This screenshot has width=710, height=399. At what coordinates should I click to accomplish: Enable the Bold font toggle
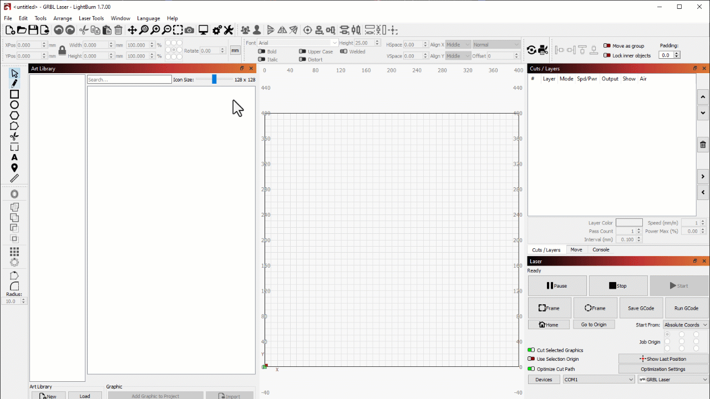pos(261,51)
